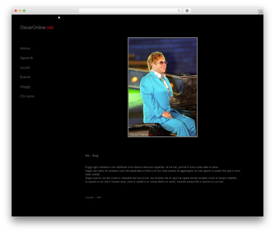Click the line starting 'In quanto a ciò'
Image resolution: width=275 pixels, height=233 pixels.
pos(155,182)
